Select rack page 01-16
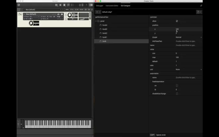The width and height of the screenshot is (219, 137). (67, 10)
